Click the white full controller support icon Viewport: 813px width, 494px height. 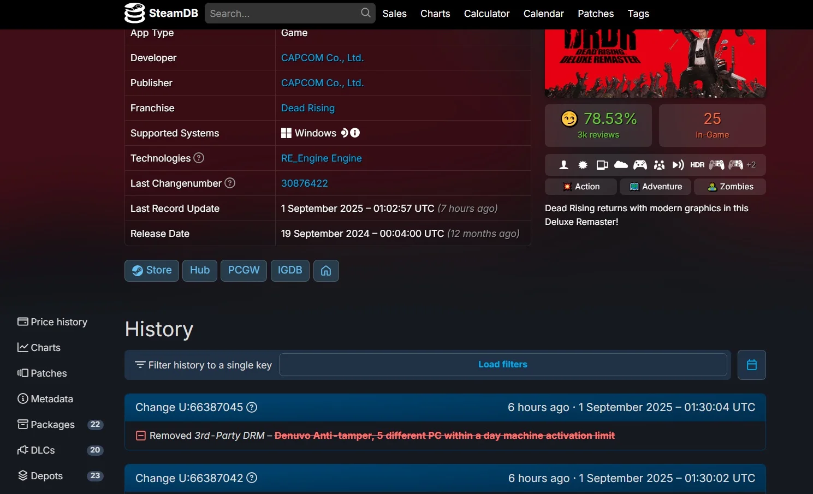click(640, 165)
